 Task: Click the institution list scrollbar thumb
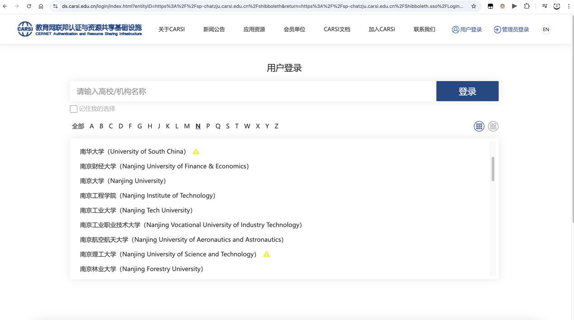493,169
